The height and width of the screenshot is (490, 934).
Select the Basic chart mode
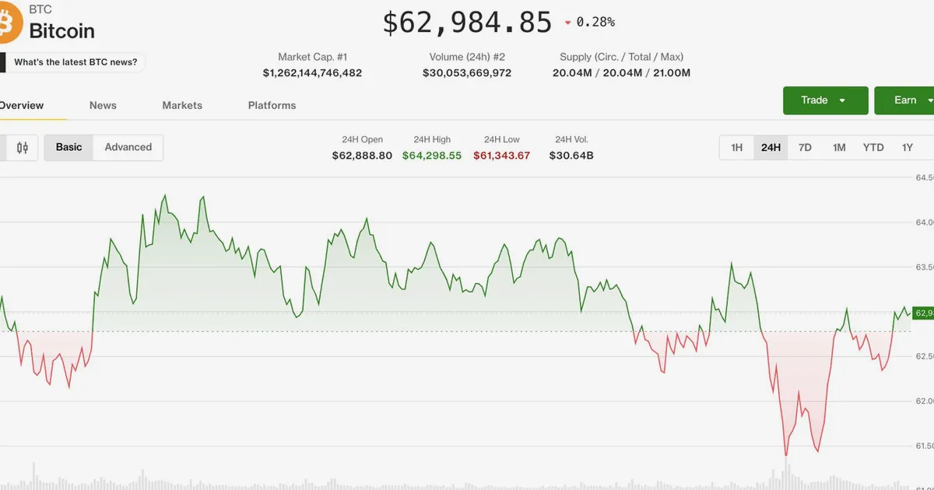[x=68, y=147]
